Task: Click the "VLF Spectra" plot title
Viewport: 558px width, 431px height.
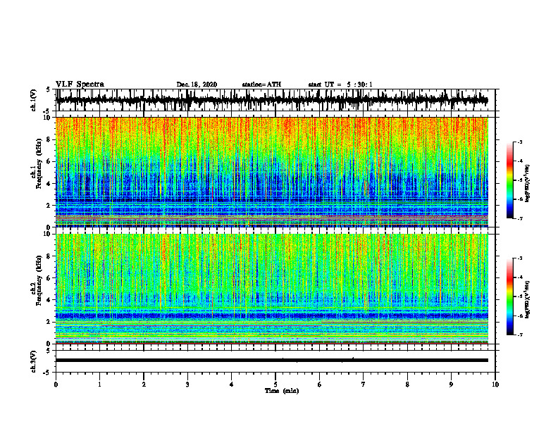Action: (80, 85)
